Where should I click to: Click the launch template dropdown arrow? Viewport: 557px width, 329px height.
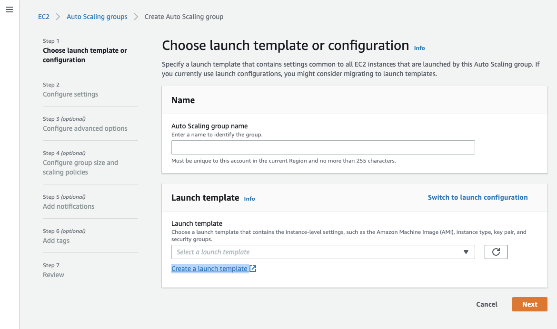point(466,252)
